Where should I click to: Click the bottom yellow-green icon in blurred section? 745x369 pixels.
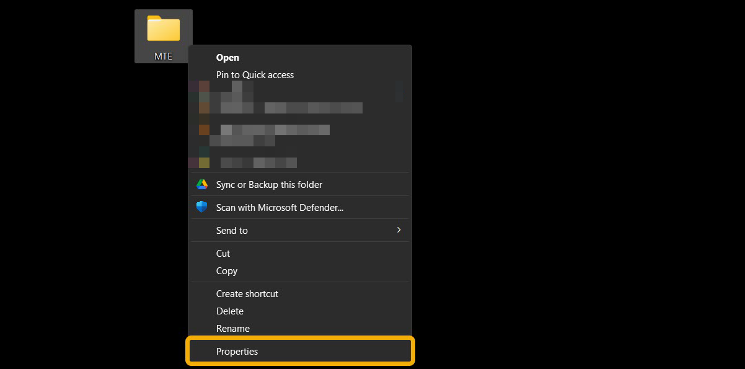203,162
